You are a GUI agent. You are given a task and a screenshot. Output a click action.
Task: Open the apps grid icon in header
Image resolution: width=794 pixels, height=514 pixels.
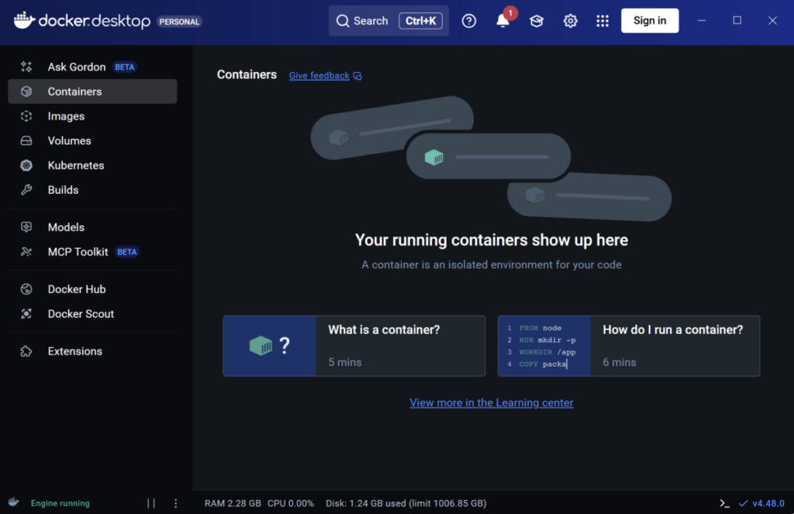(x=602, y=21)
